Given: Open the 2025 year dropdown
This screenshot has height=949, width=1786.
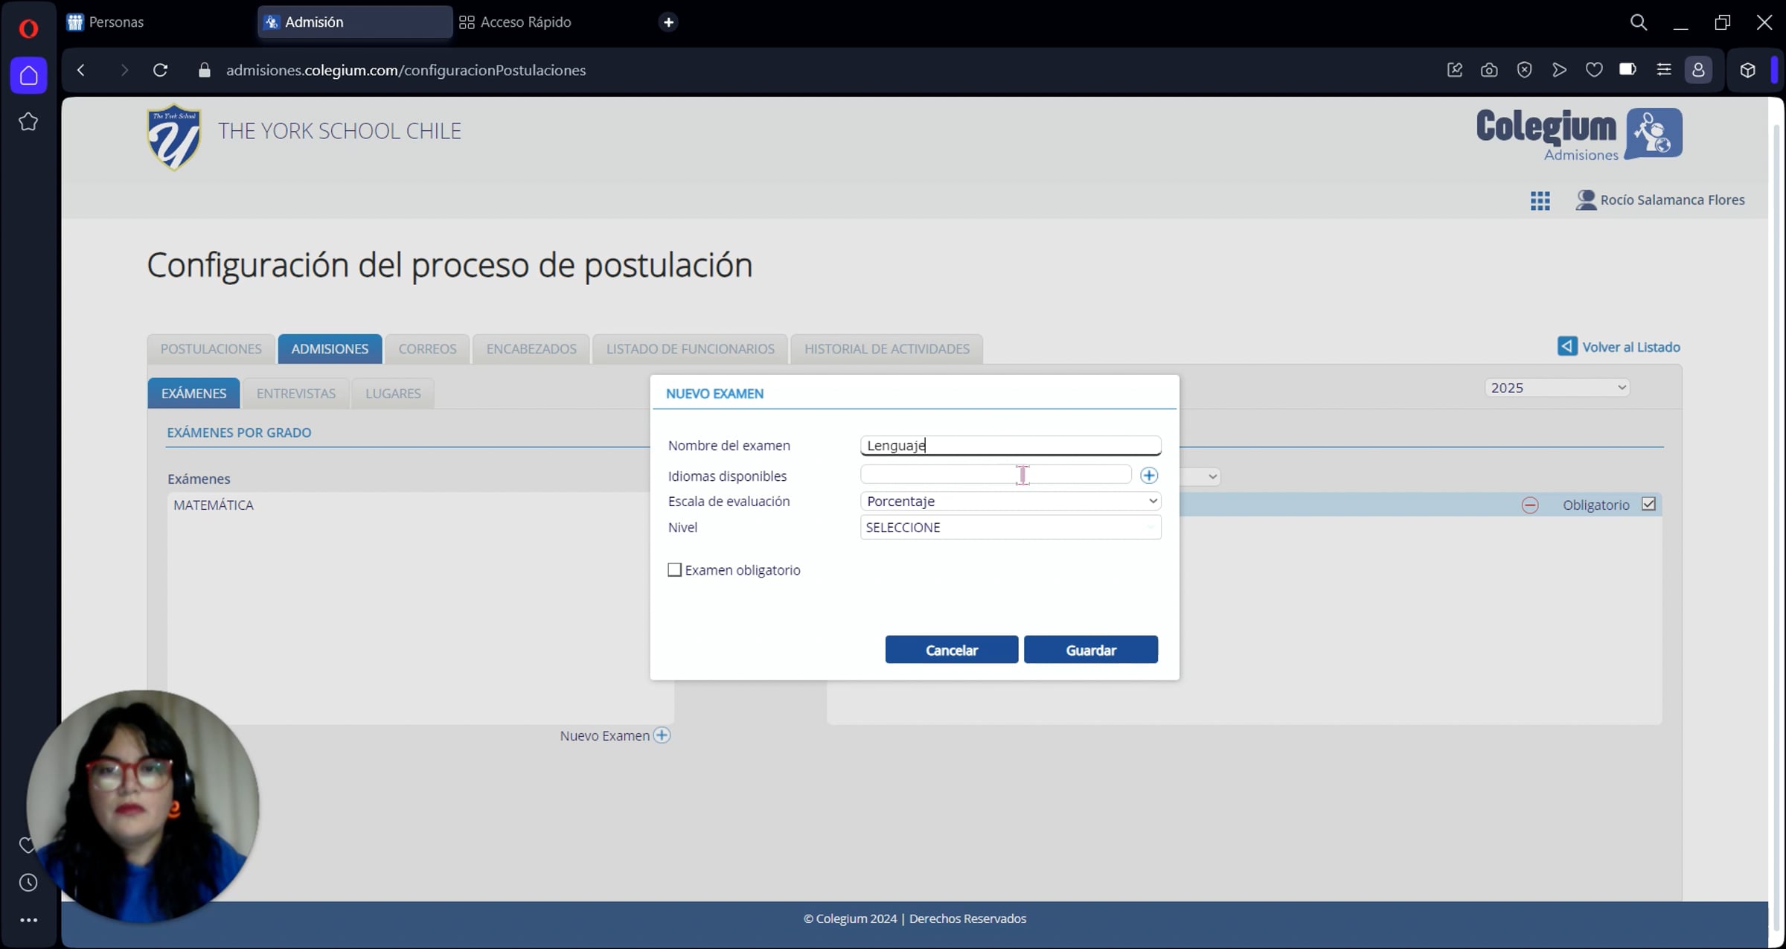Looking at the screenshot, I should [x=1557, y=388].
